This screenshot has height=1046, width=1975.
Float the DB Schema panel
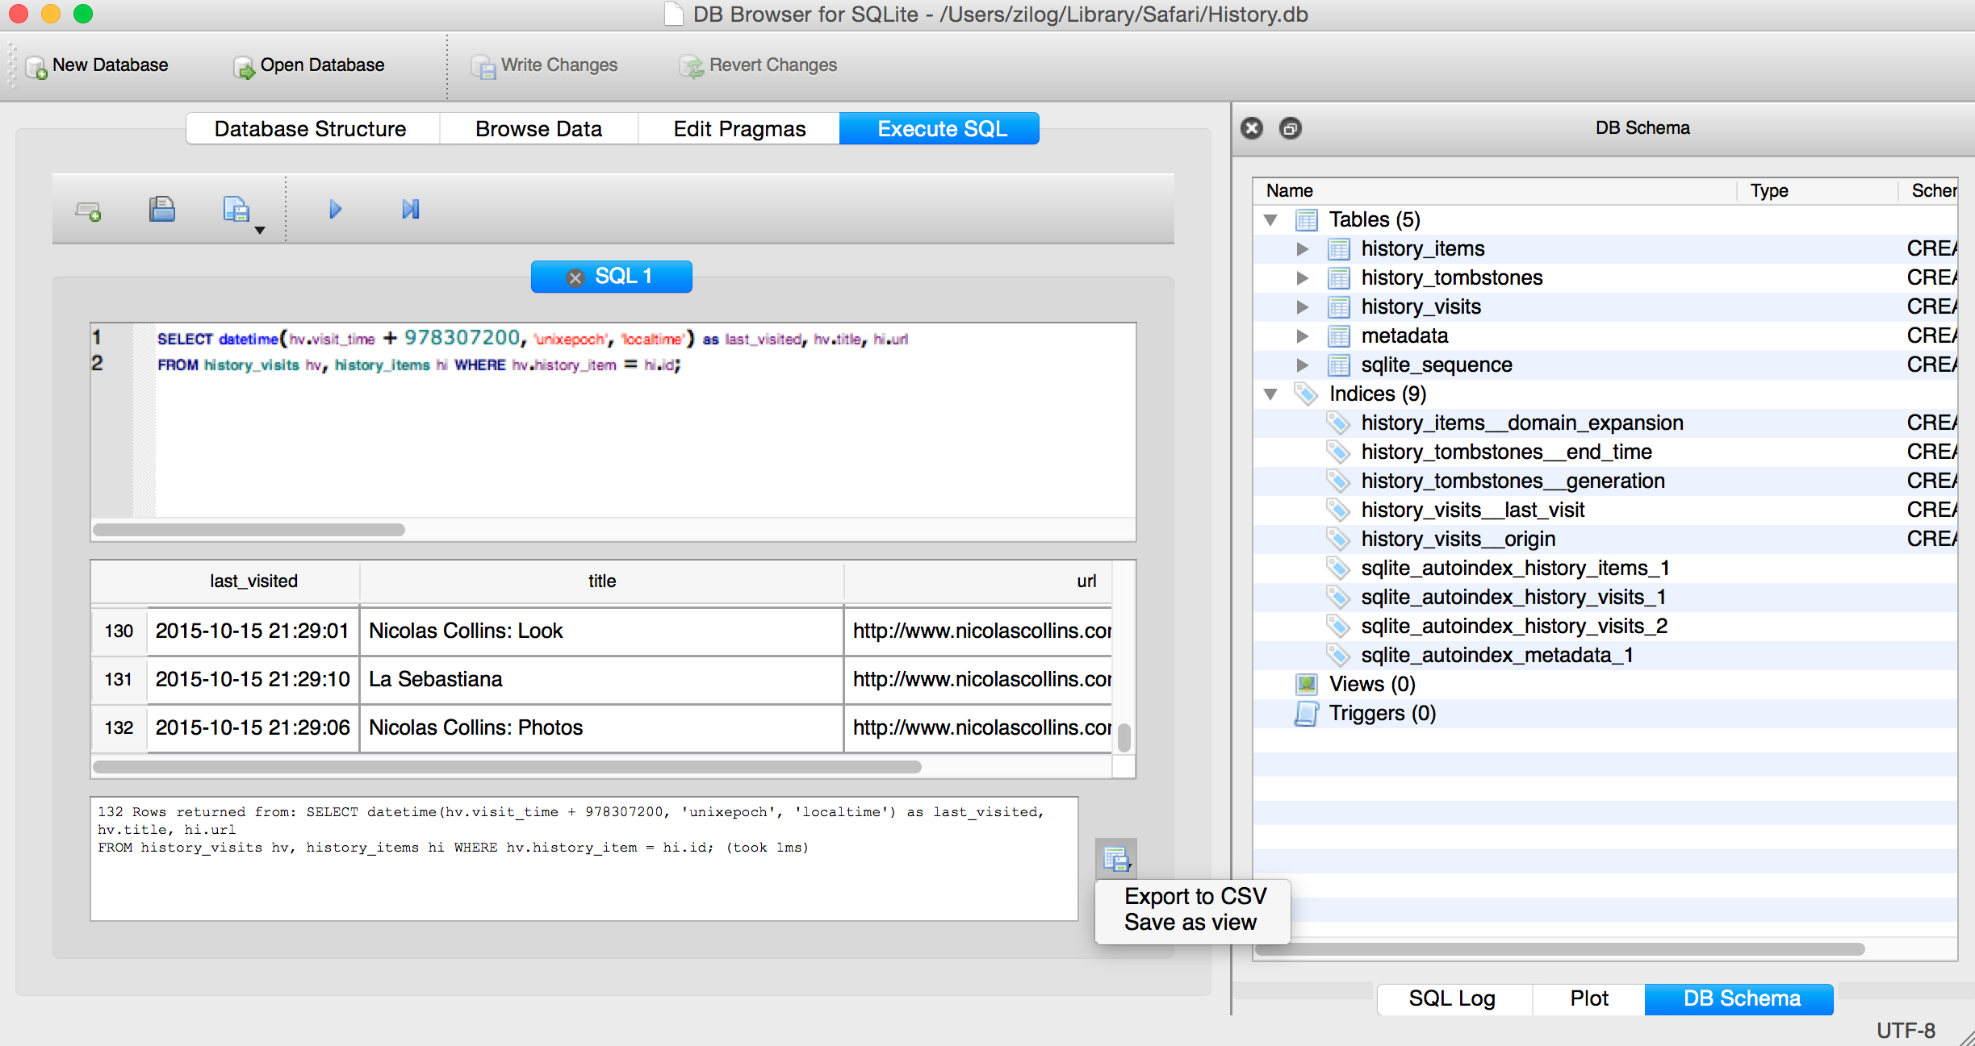pos(1290,128)
